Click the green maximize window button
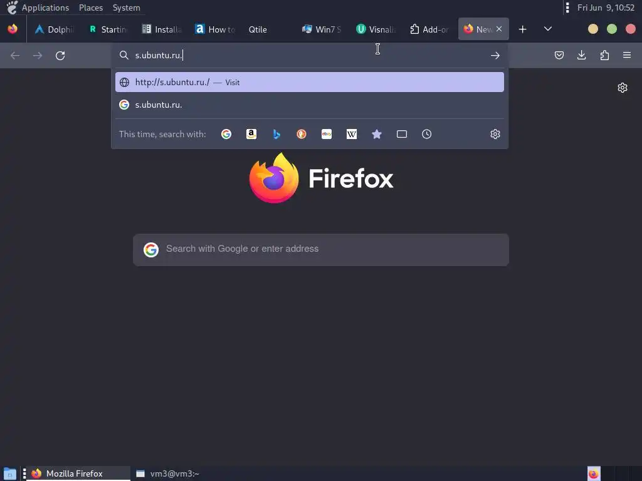The width and height of the screenshot is (642, 481). point(612,29)
